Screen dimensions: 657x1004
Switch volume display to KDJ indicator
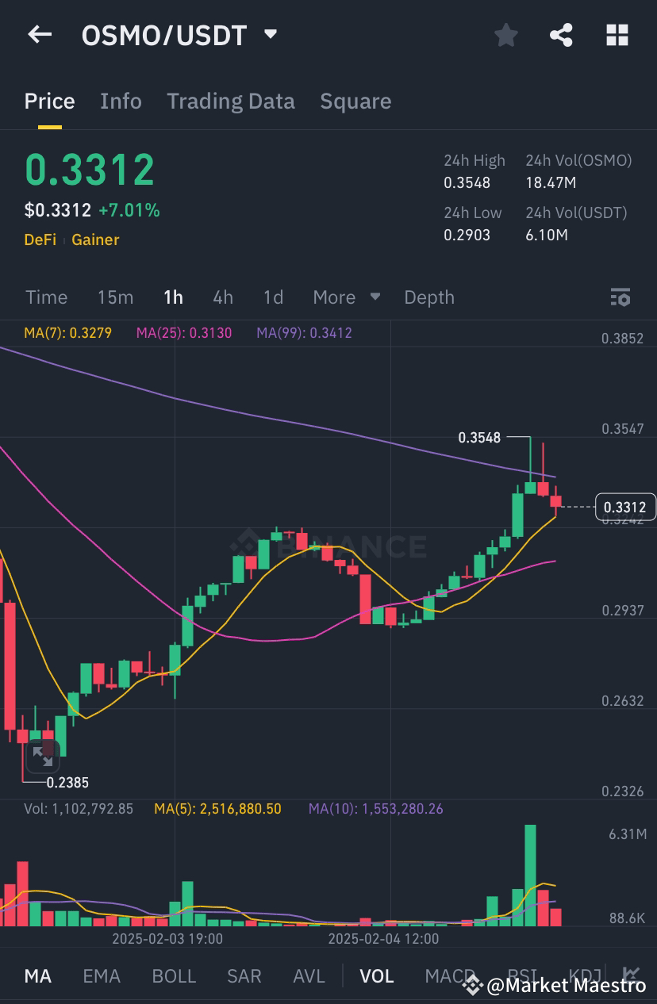[585, 976]
